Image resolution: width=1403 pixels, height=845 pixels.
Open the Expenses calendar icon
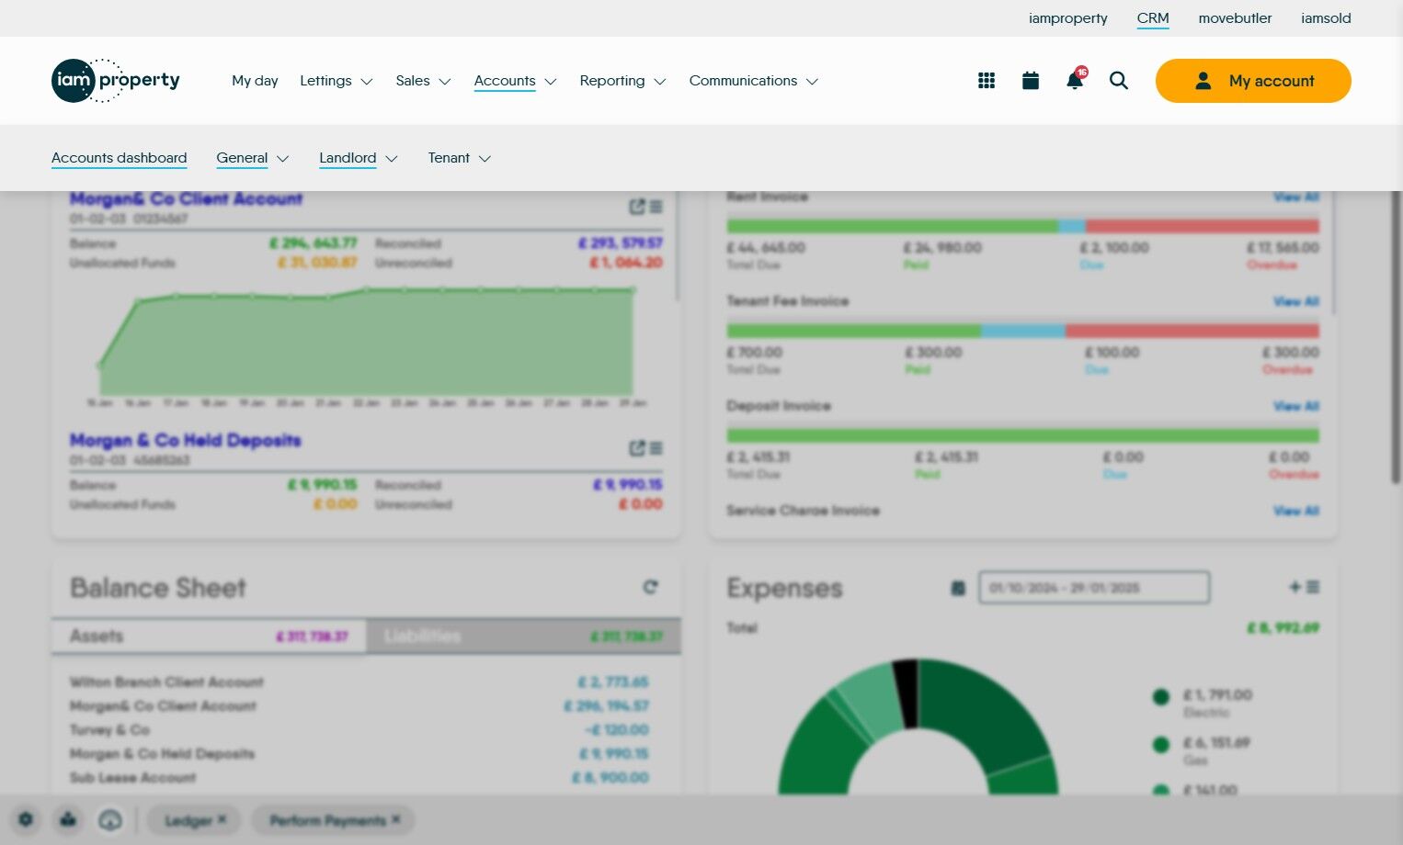click(958, 588)
